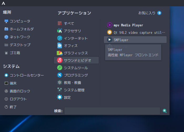Click the グラフィックス colorful icon
The height and width of the screenshot is (132, 184).
tap(60, 53)
